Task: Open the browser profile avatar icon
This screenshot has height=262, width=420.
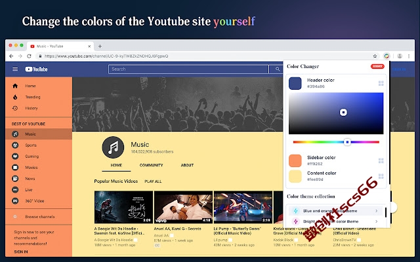Action: [400, 56]
